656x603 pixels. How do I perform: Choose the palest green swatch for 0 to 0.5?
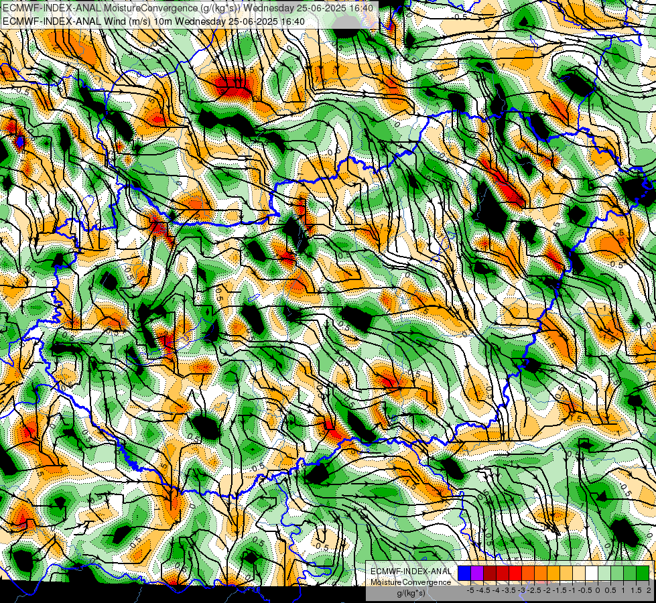coord(604,574)
